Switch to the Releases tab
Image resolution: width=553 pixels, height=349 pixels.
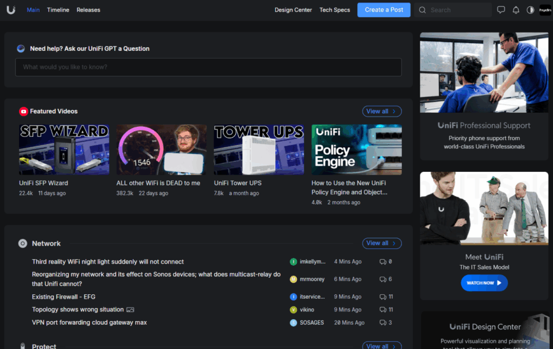coord(88,10)
